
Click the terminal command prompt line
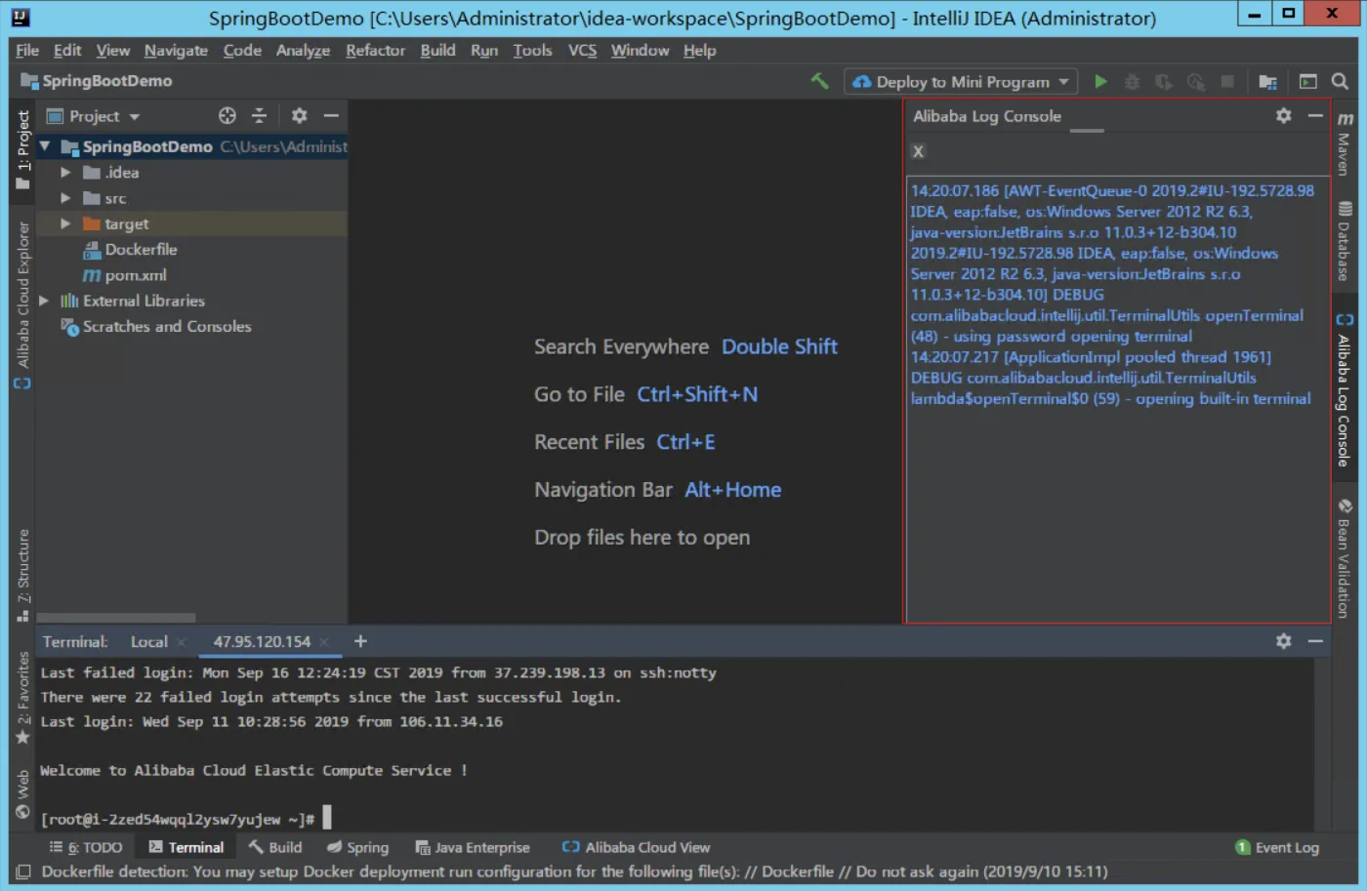coord(186,819)
